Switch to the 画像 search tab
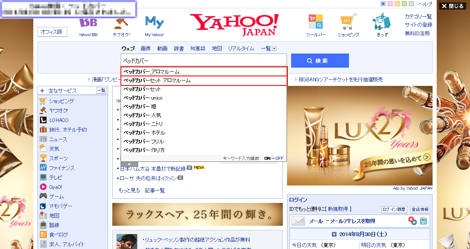Image resolution: width=470 pixels, height=249 pixels. tap(146, 49)
